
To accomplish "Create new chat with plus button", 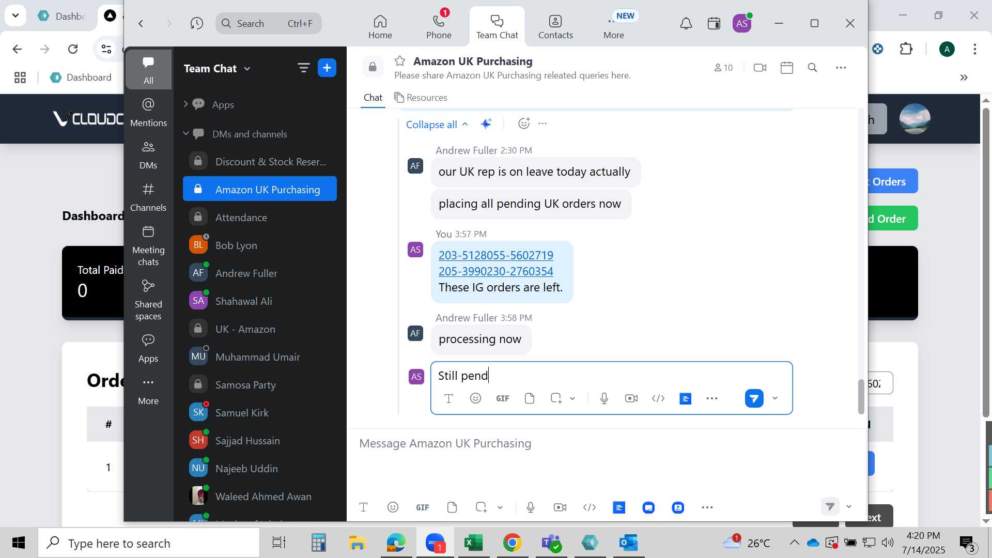I will pyautogui.click(x=327, y=68).
